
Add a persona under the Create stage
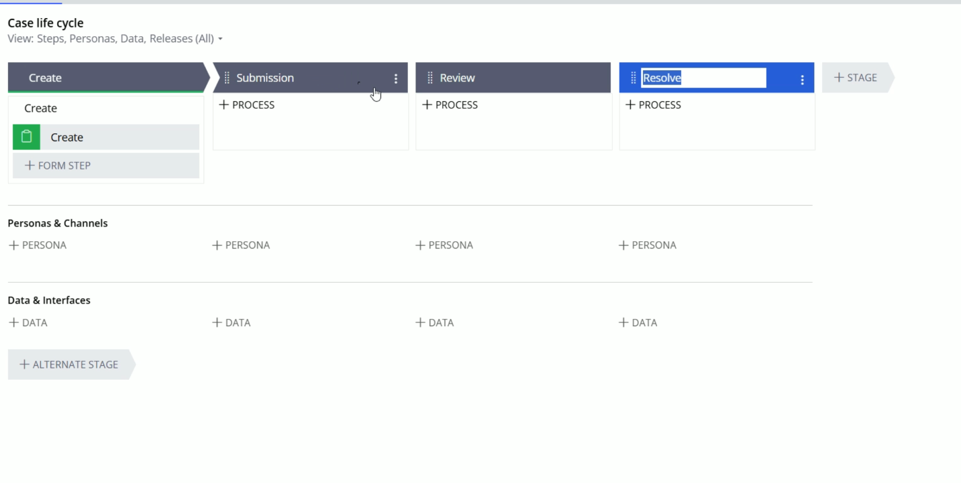[x=38, y=245]
